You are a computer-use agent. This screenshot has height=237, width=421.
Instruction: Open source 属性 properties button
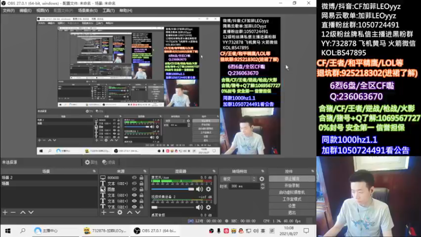pyautogui.click(x=91, y=162)
